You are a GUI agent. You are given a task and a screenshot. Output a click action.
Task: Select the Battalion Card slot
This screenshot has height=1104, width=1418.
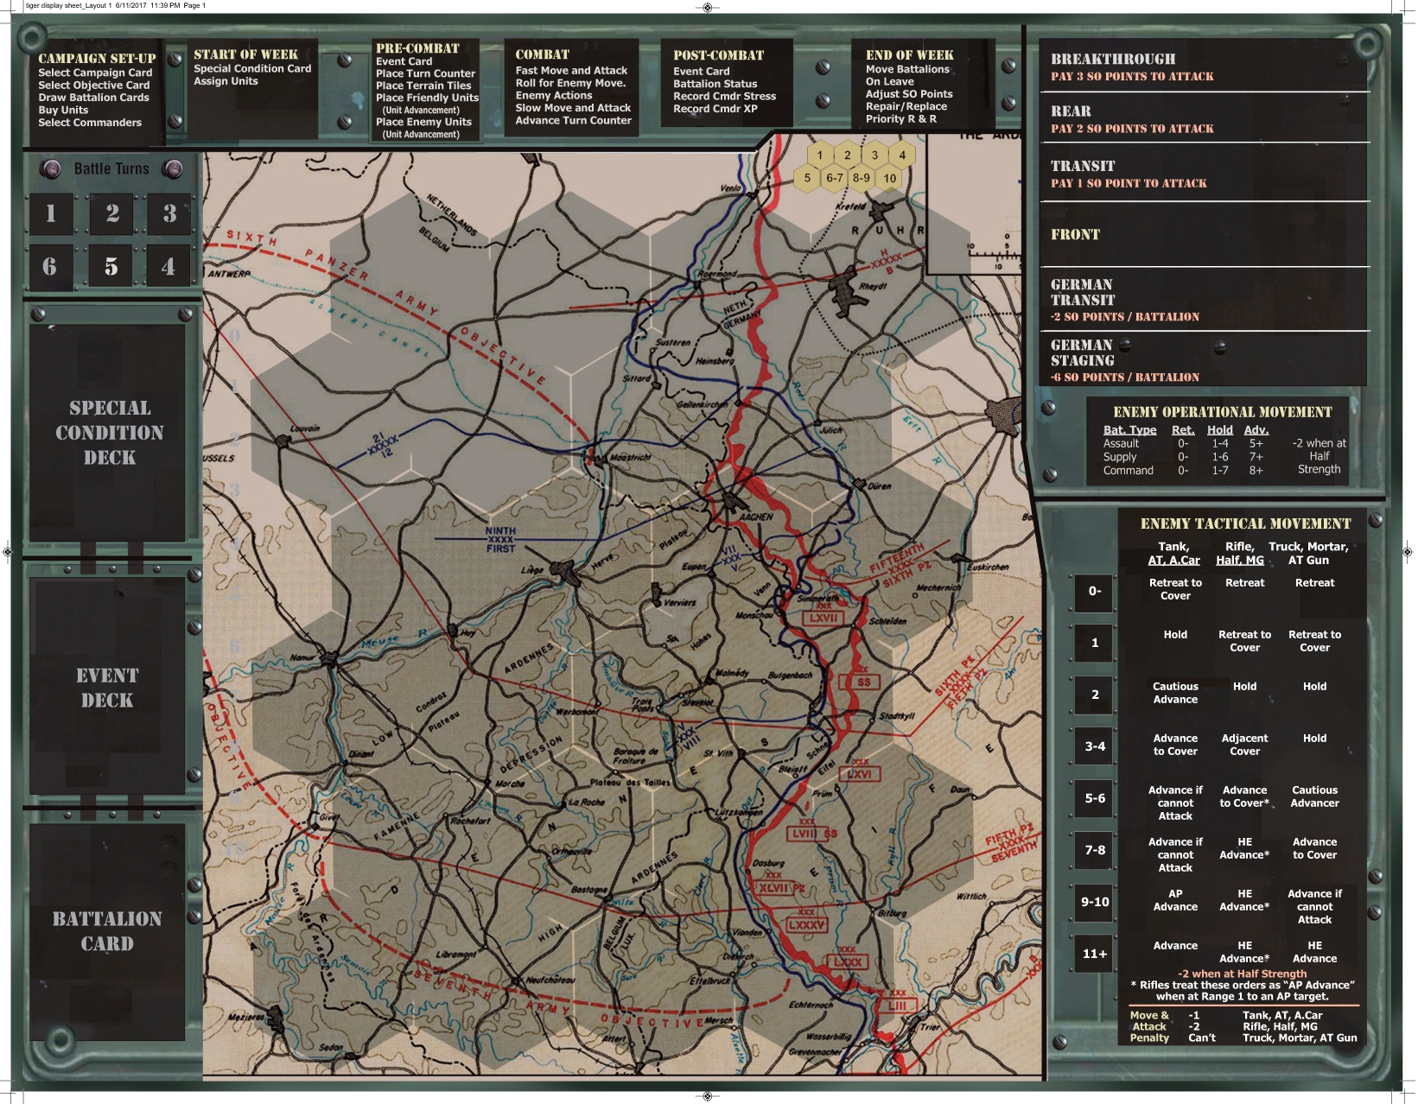pos(107,931)
